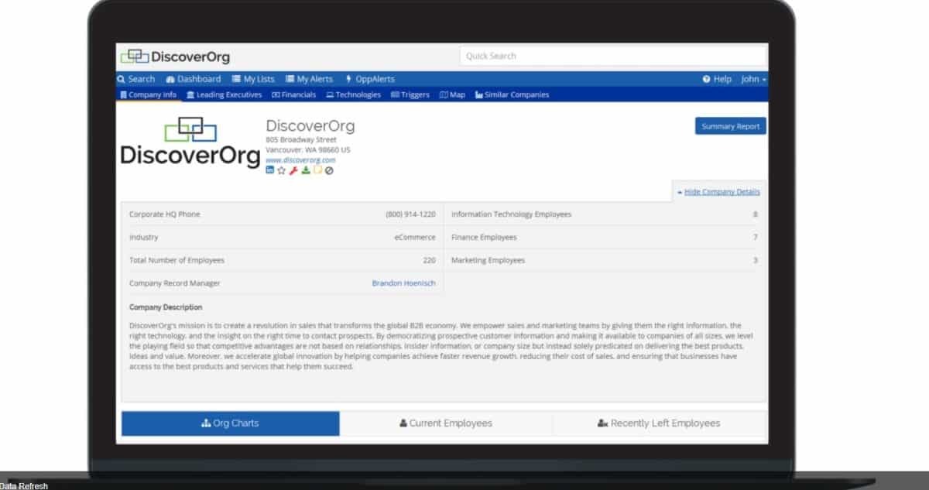
Task: Click the yellow note icon
Action: click(317, 170)
